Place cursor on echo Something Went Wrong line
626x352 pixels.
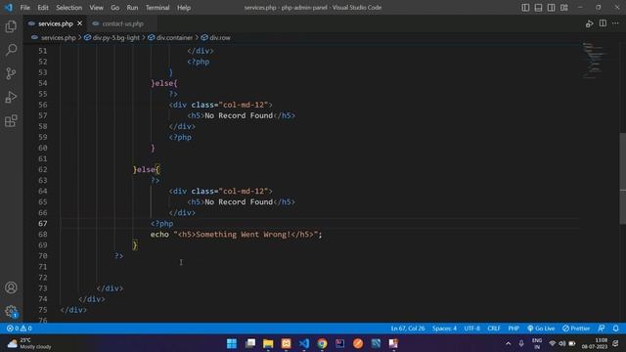click(x=236, y=235)
